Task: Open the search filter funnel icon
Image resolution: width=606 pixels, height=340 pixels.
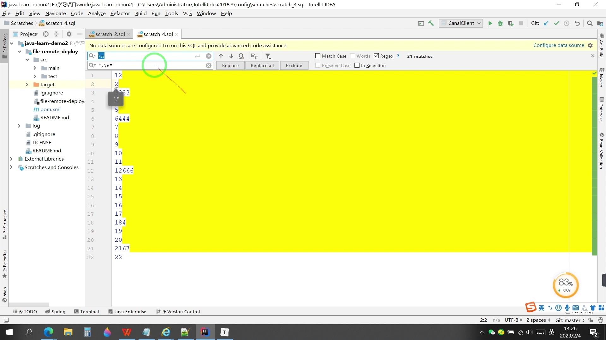Action: pyautogui.click(x=268, y=56)
